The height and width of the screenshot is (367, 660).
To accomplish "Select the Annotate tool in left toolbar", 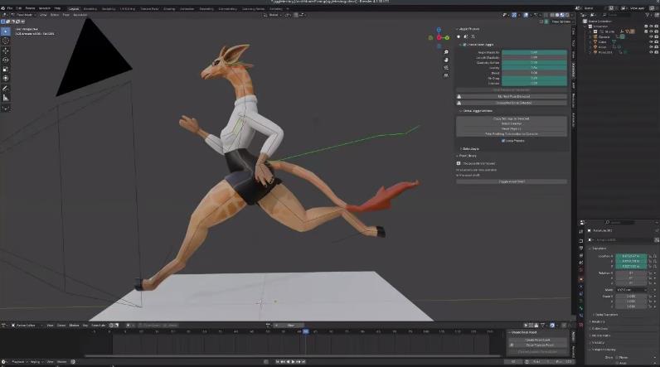I will tap(6, 88).
